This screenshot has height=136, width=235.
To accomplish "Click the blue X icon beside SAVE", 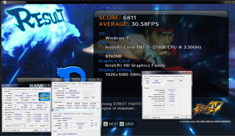I will coord(122,124).
